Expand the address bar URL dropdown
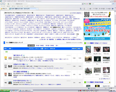Viewport: 116px width, 92px height. click(82, 4)
